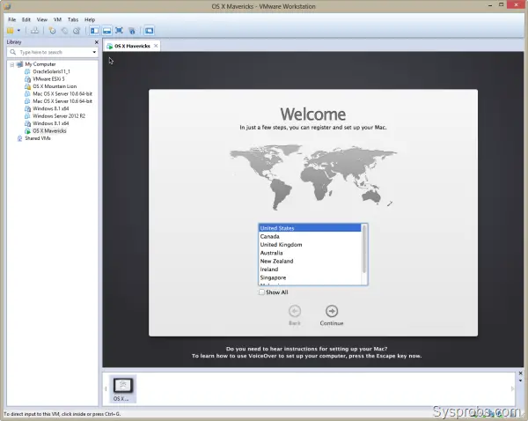Enter full screen mode icon

coord(119,31)
